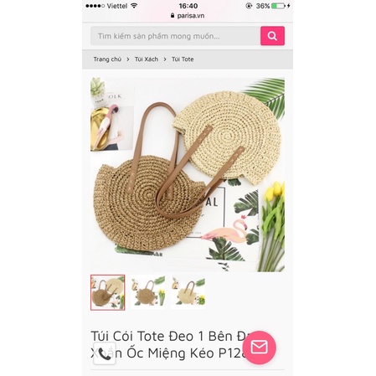The image size is (376, 376).
Task: Tap the Túi Cói Tote product title
Action: pos(170,344)
